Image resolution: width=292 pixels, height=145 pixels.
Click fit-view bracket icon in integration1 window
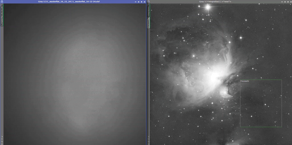coord(148,139)
